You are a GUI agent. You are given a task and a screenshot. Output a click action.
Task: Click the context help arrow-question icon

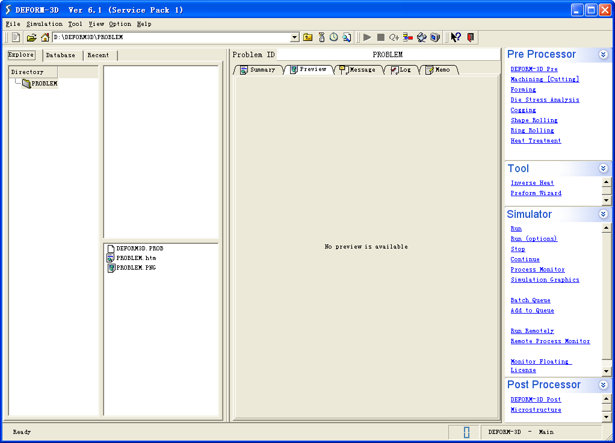pyautogui.click(x=456, y=37)
